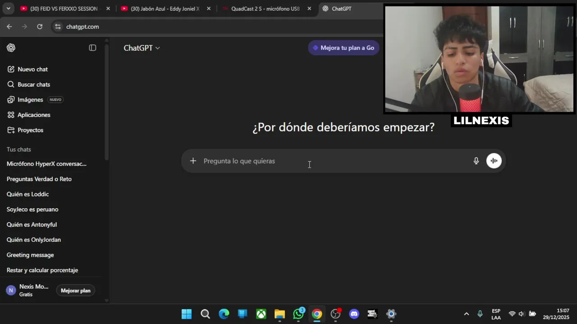This screenshot has width=577, height=324.
Task: Click the plus attach icon in prompt box
Action: click(x=193, y=161)
